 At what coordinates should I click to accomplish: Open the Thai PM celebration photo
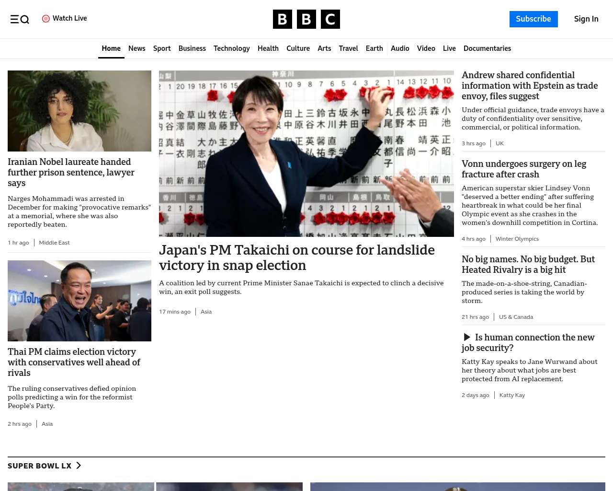pyautogui.click(x=79, y=301)
